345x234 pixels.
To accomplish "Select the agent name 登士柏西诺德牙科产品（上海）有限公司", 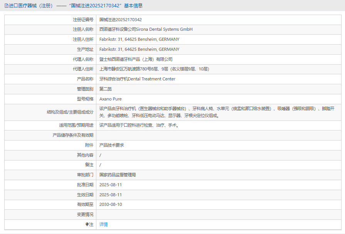I will 136,59.
